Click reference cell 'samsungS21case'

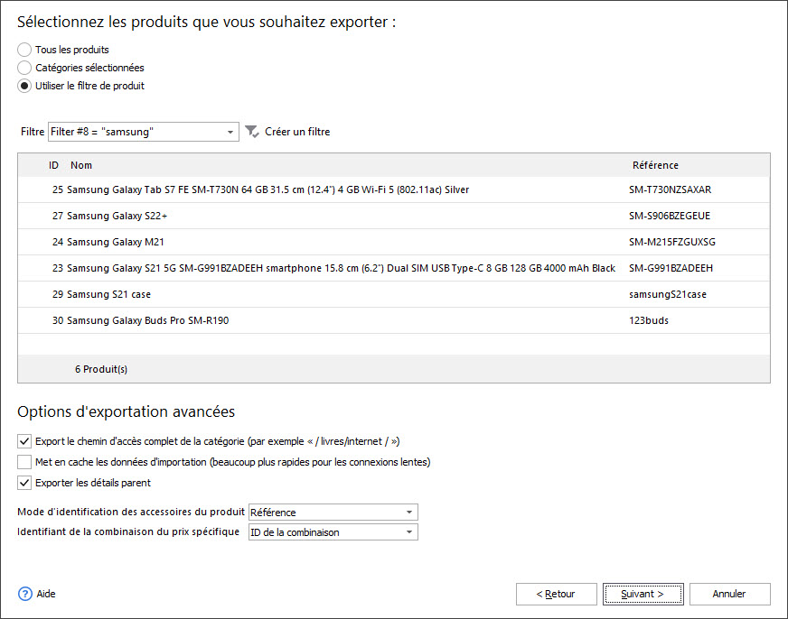pyautogui.click(x=668, y=294)
